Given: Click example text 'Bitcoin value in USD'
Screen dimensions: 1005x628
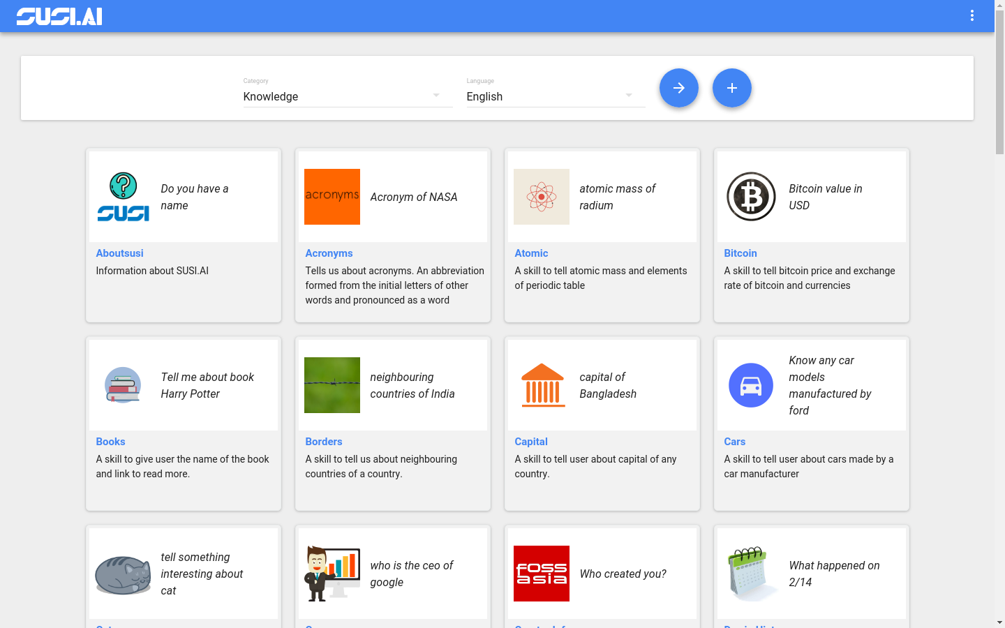Looking at the screenshot, I should pyautogui.click(x=826, y=197).
